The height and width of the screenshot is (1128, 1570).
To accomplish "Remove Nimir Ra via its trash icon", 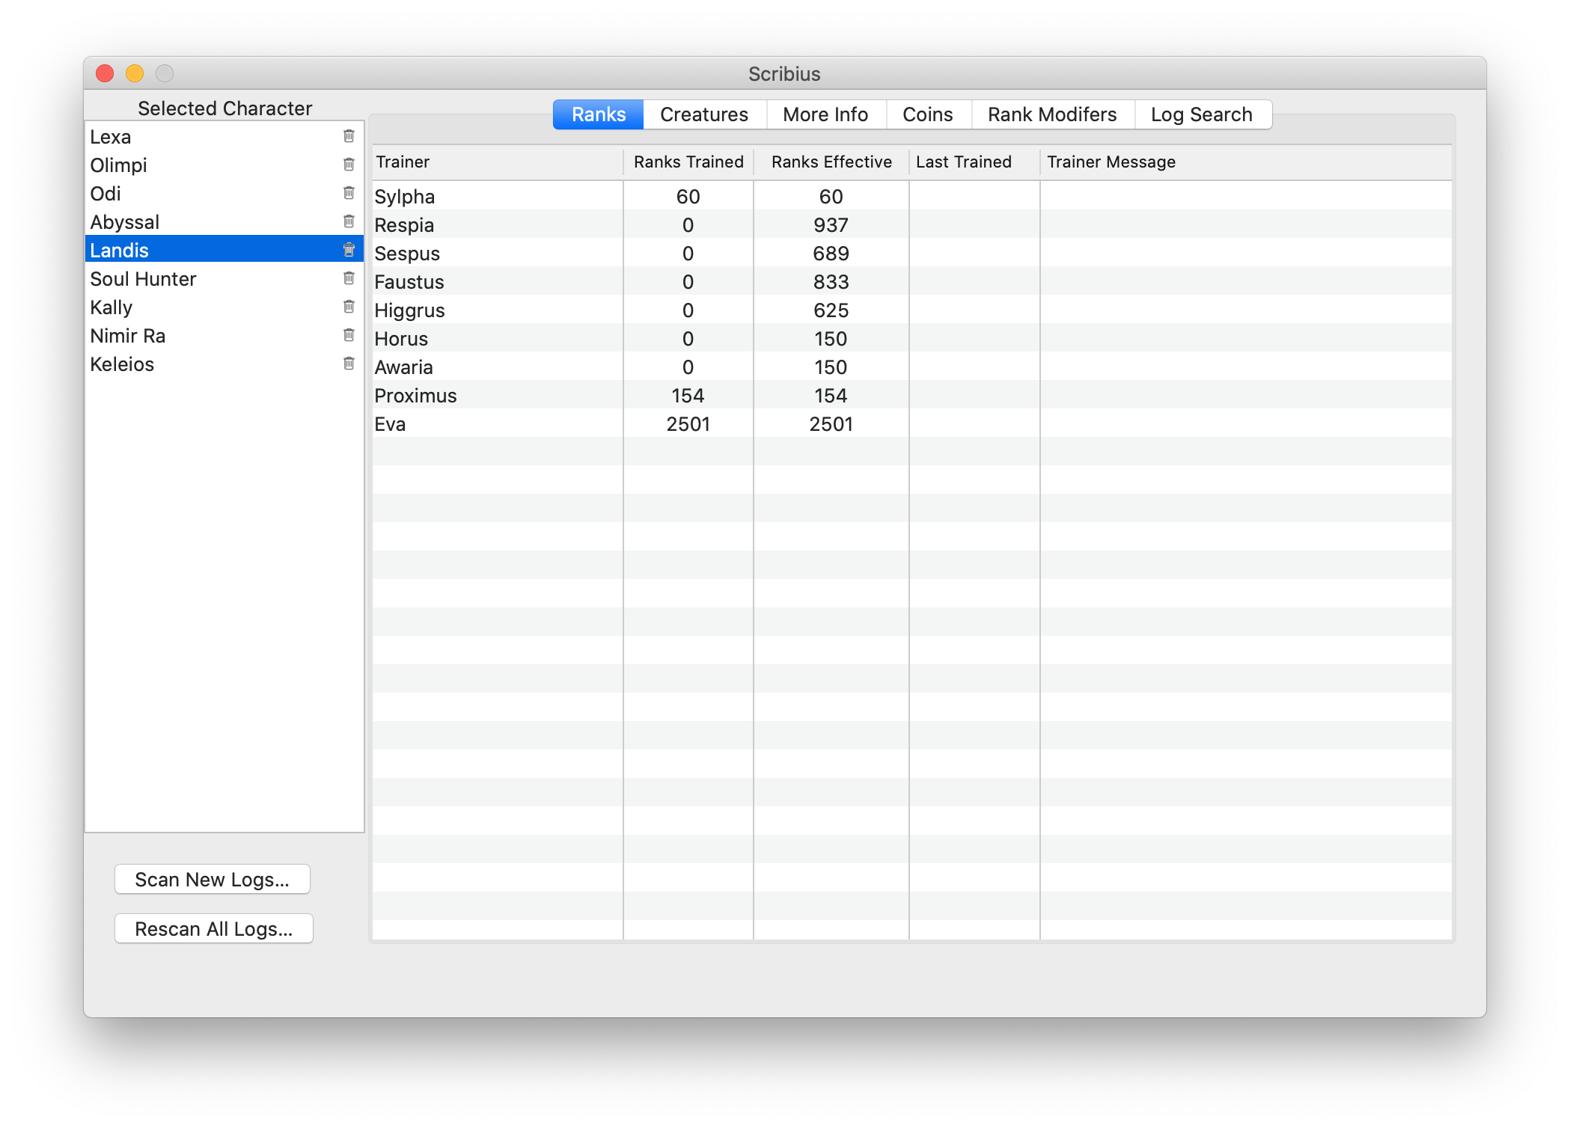I will [x=349, y=335].
